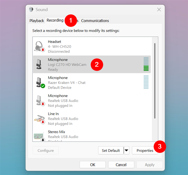Select the 4- WH-CH520 headset text
Image resolution: width=188 pixels, height=175 pixels.
59,47
